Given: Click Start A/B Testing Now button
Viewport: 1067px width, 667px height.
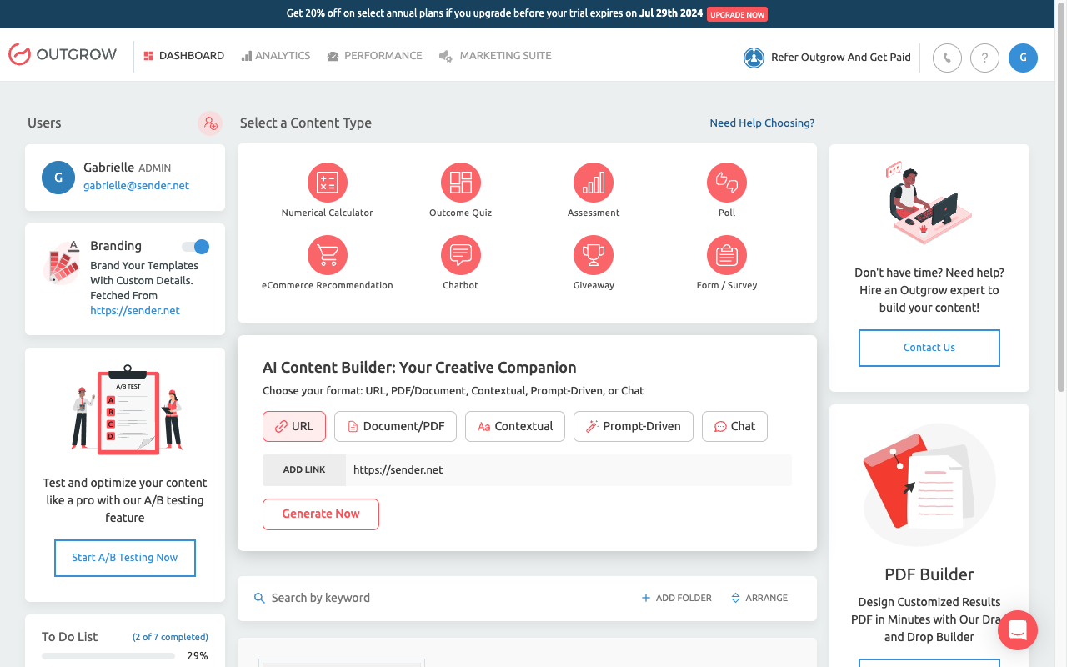Looking at the screenshot, I should coord(125,558).
